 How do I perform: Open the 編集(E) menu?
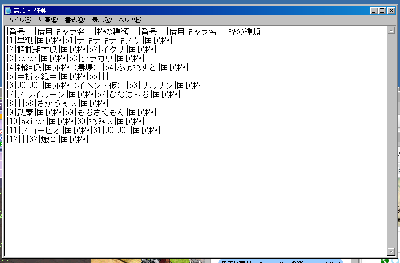48,20
